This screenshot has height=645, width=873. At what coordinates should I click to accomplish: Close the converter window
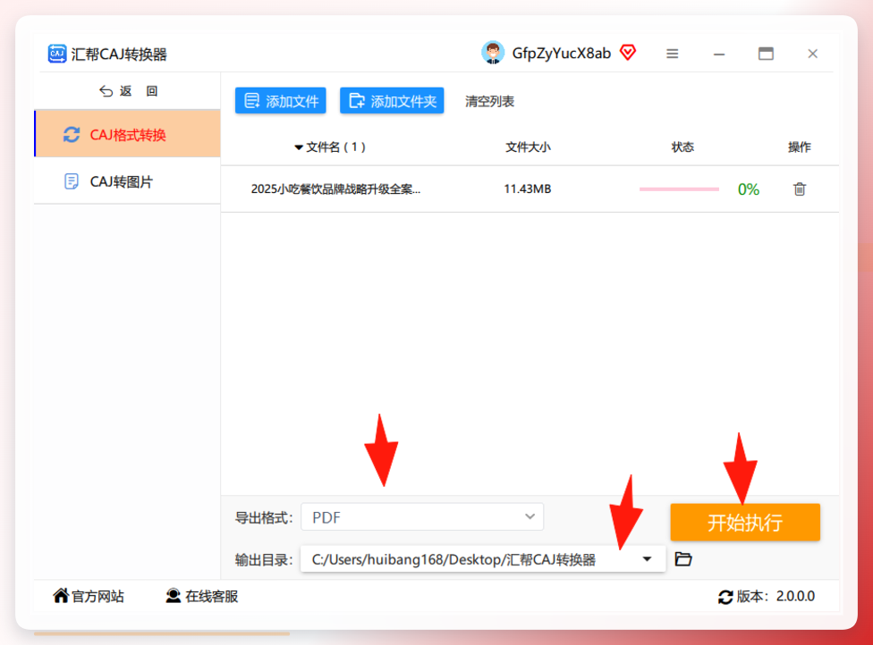click(813, 54)
